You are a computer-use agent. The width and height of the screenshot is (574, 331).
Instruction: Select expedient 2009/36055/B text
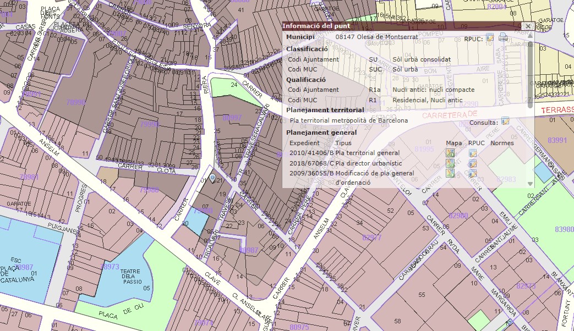coord(311,173)
